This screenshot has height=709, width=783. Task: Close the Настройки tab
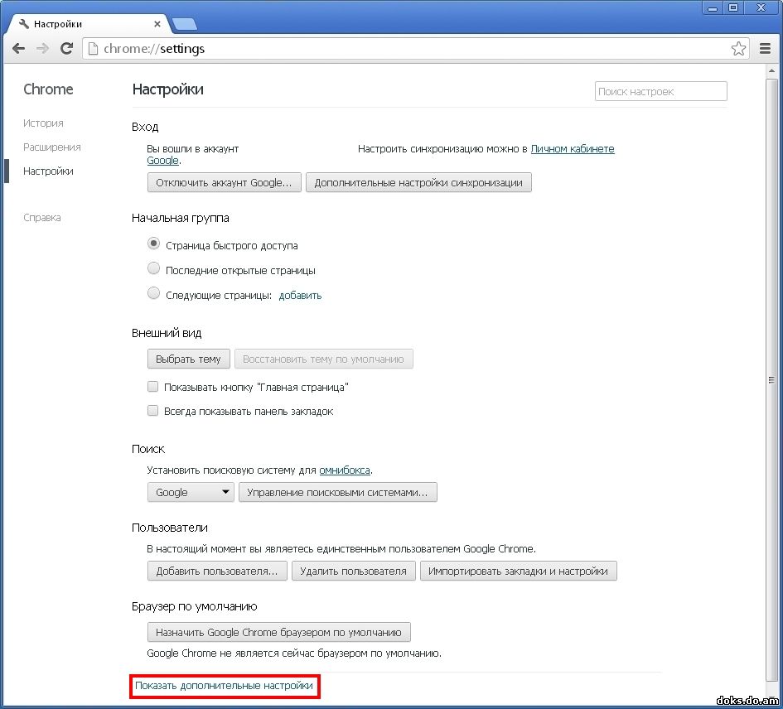click(157, 24)
